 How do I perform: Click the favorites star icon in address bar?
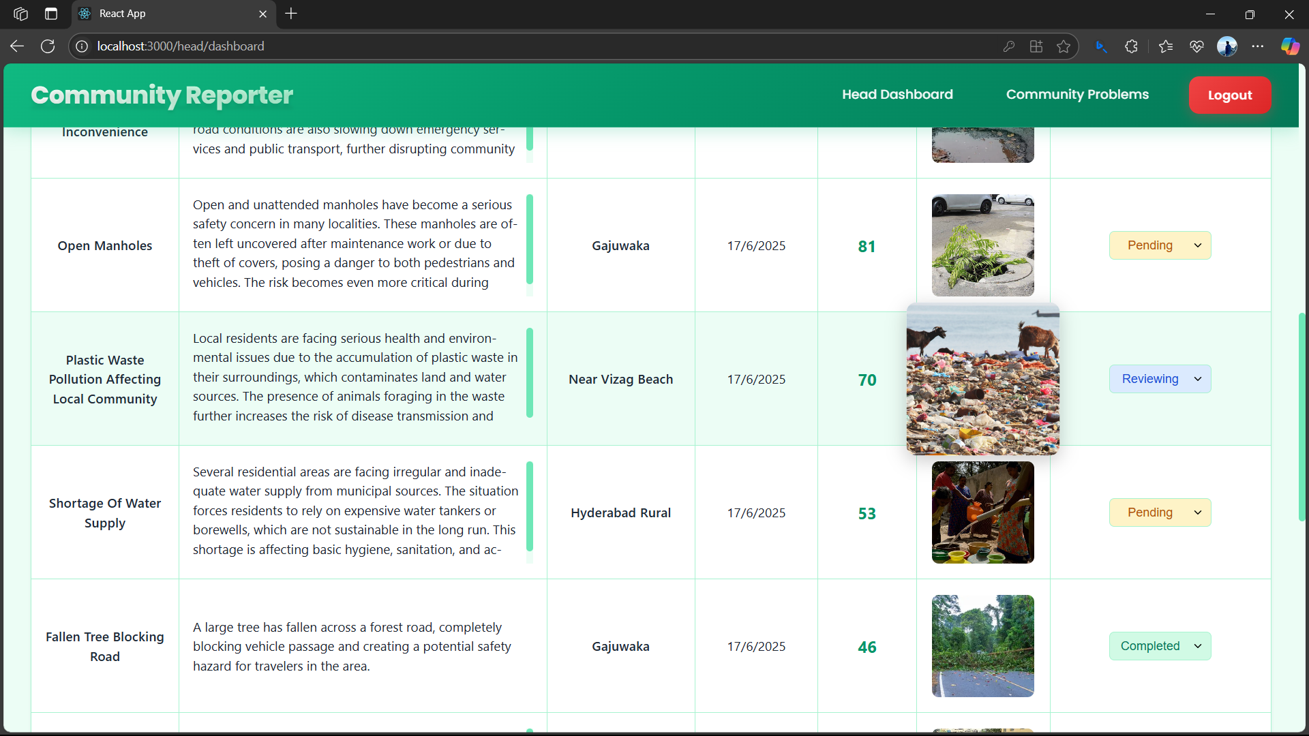coord(1064,46)
